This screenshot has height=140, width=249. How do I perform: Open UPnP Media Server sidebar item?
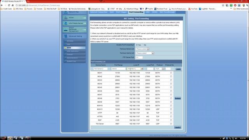[75, 23]
